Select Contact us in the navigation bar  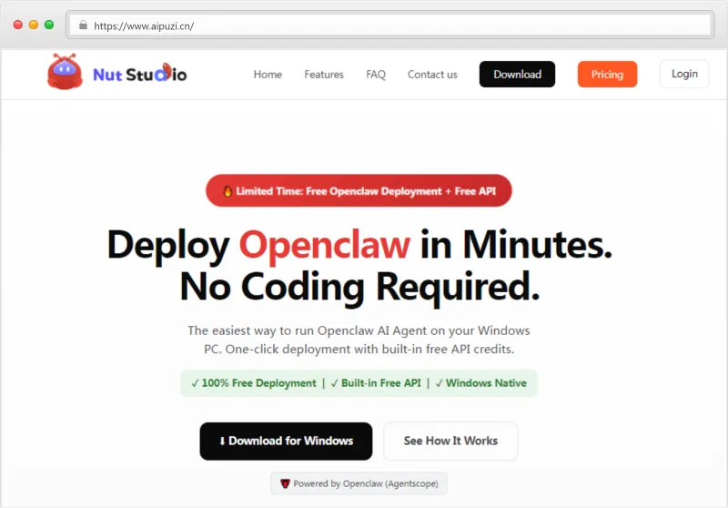[432, 75]
